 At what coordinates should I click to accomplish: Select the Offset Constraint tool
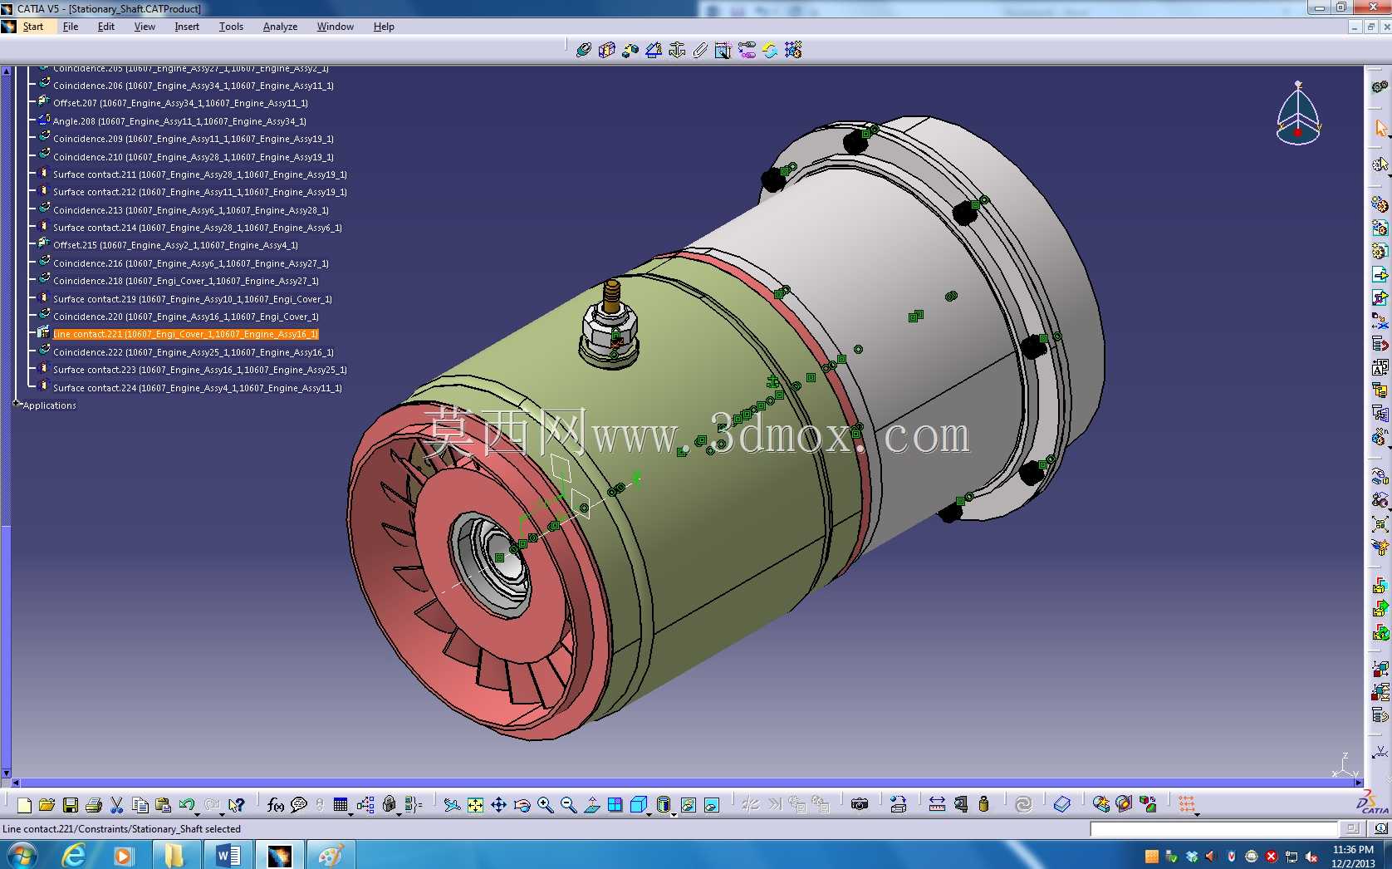[630, 50]
